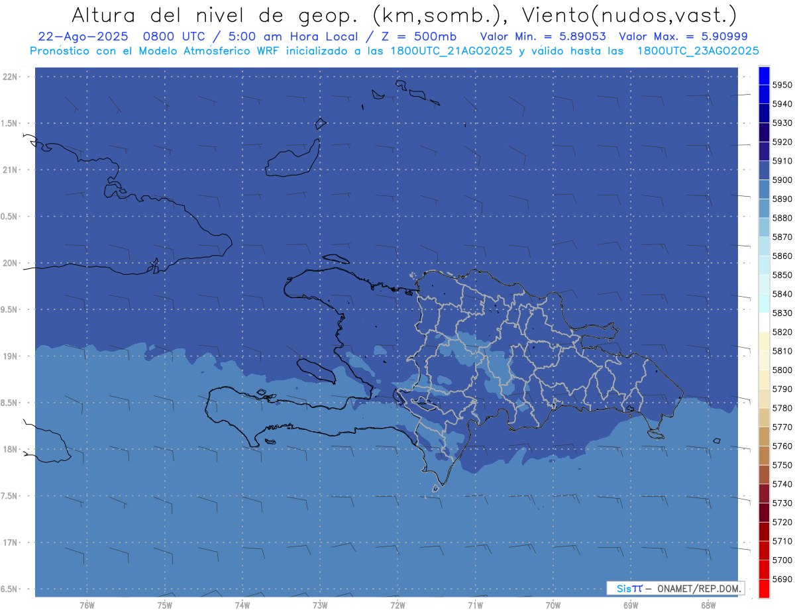Pick the dark maroon swatch between 5720 and 5730
The width and height of the screenshot is (795, 614).
click(x=764, y=513)
